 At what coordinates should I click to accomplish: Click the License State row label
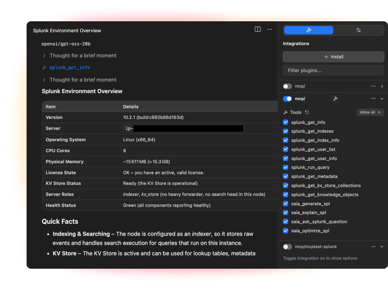(x=61, y=173)
